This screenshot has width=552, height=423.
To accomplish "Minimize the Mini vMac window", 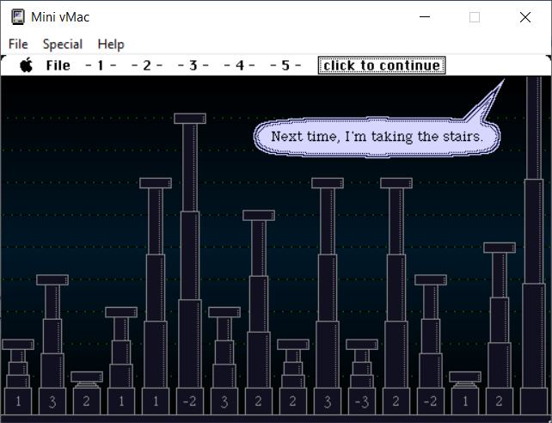I will (425, 17).
